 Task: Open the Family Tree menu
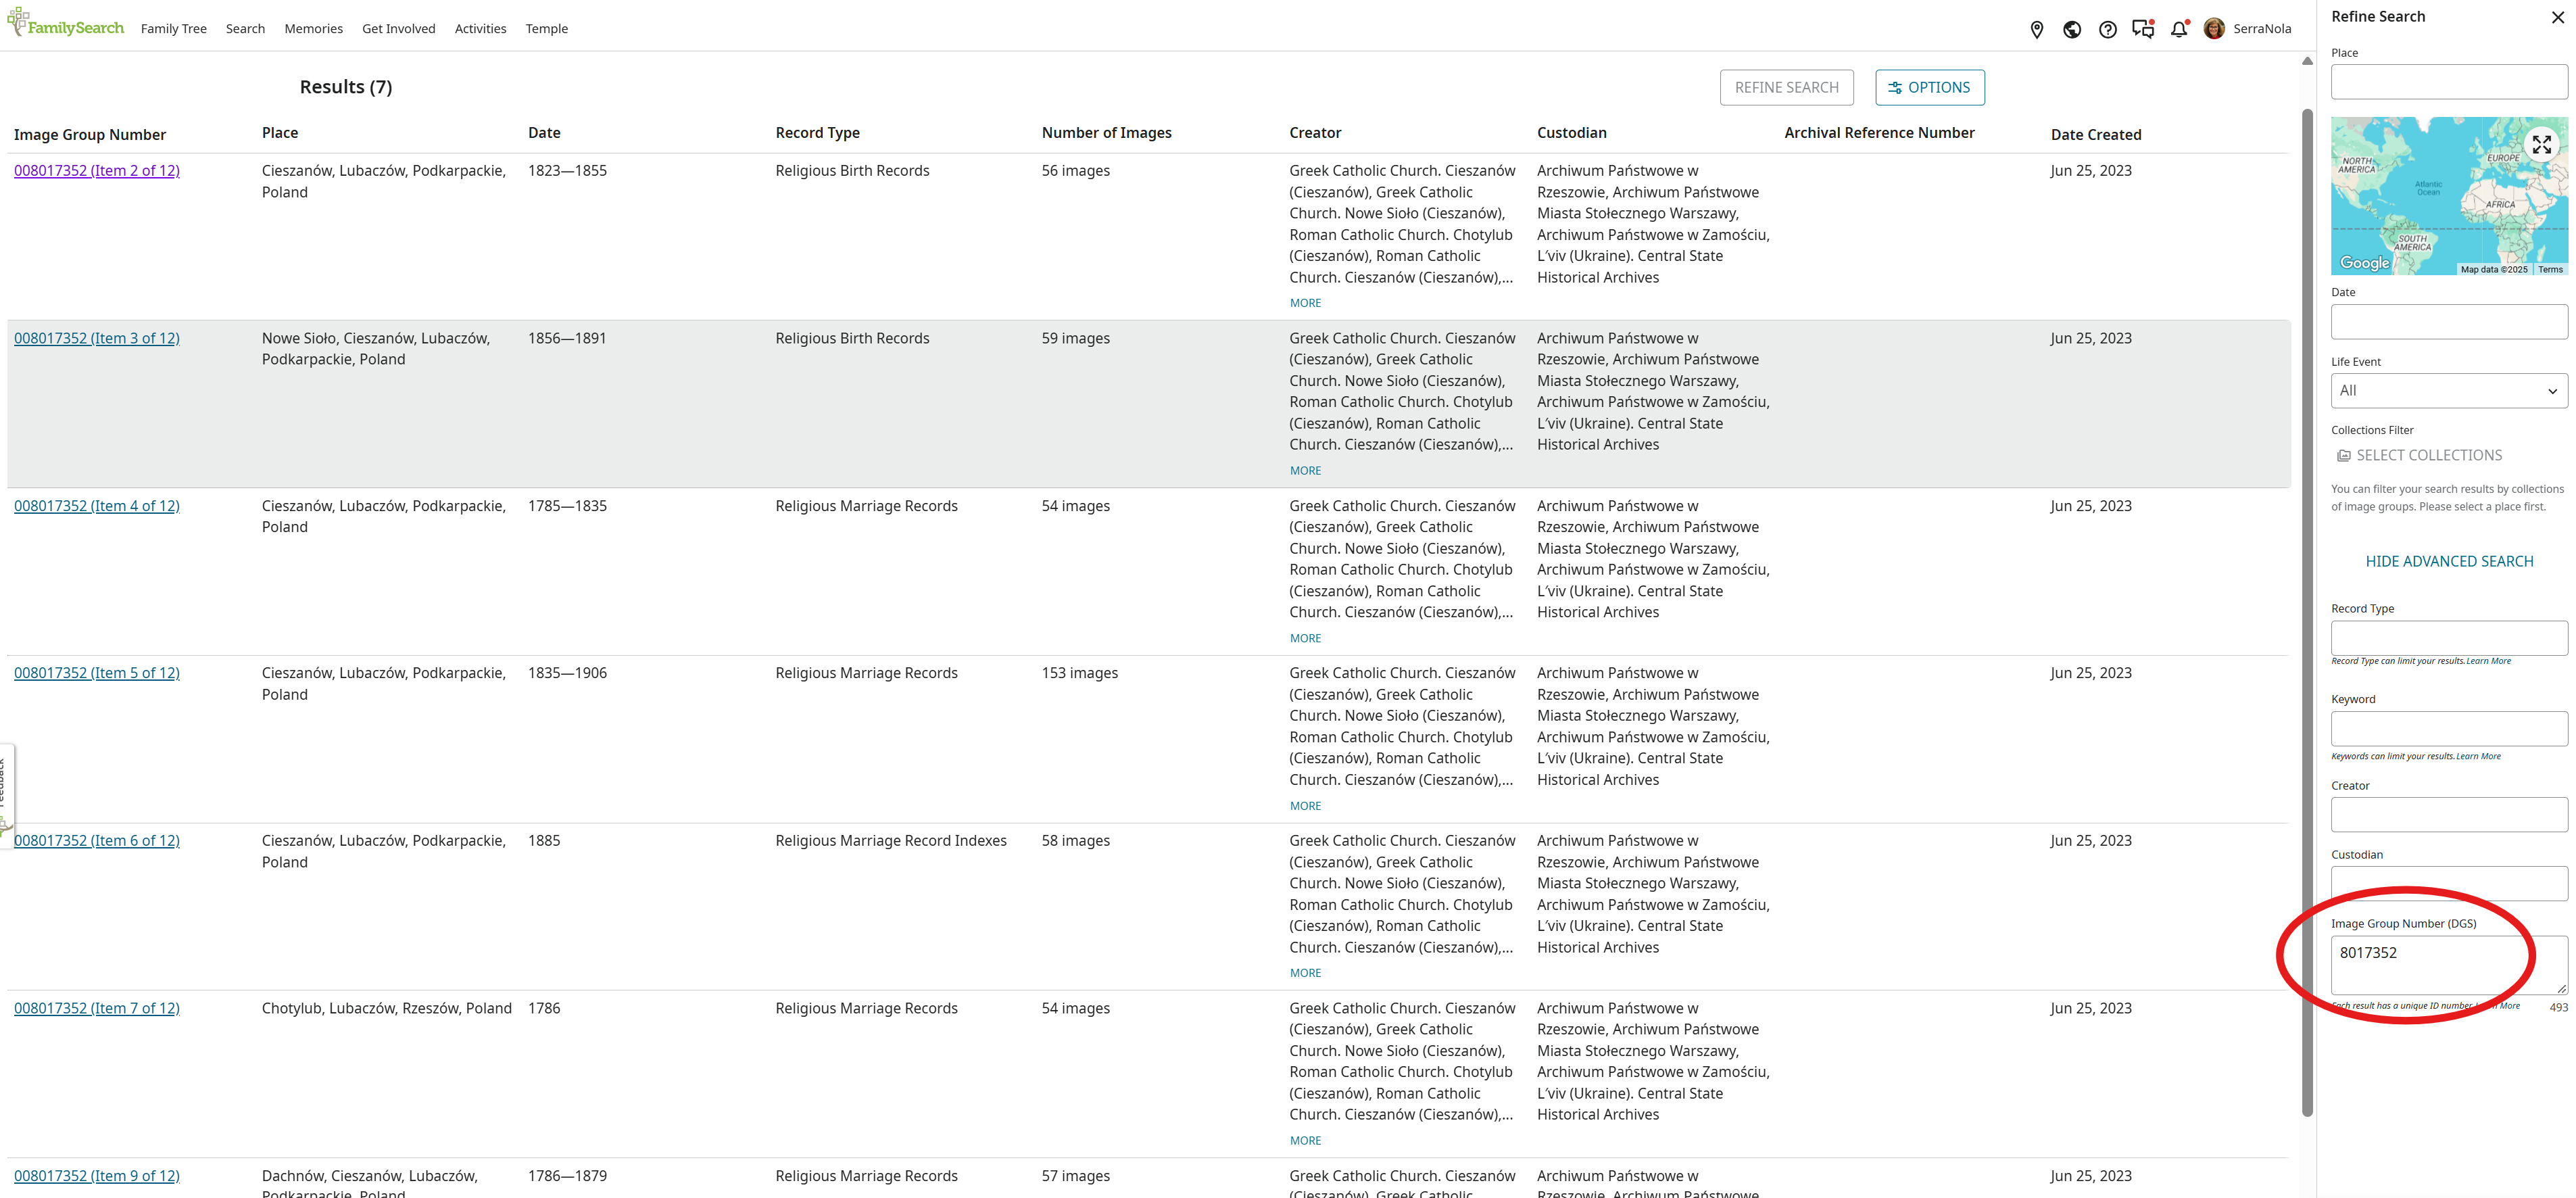173,29
